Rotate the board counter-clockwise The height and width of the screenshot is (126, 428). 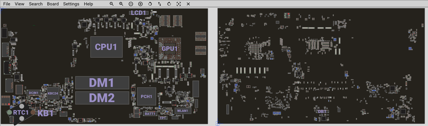coord(150,4)
